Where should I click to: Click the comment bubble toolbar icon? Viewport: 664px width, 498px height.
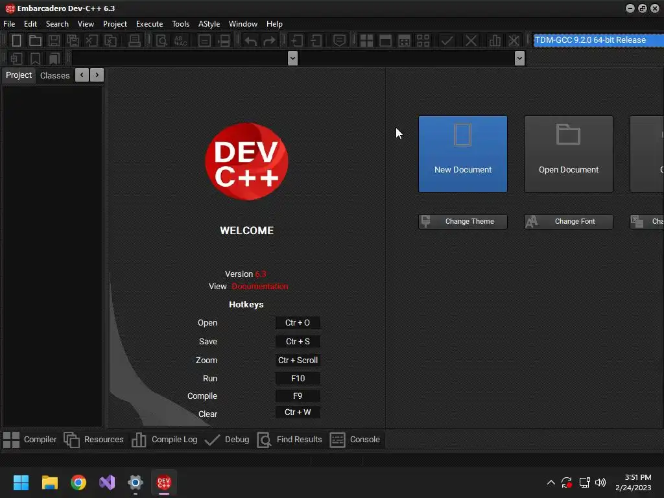pyautogui.click(x=339, y=41)
